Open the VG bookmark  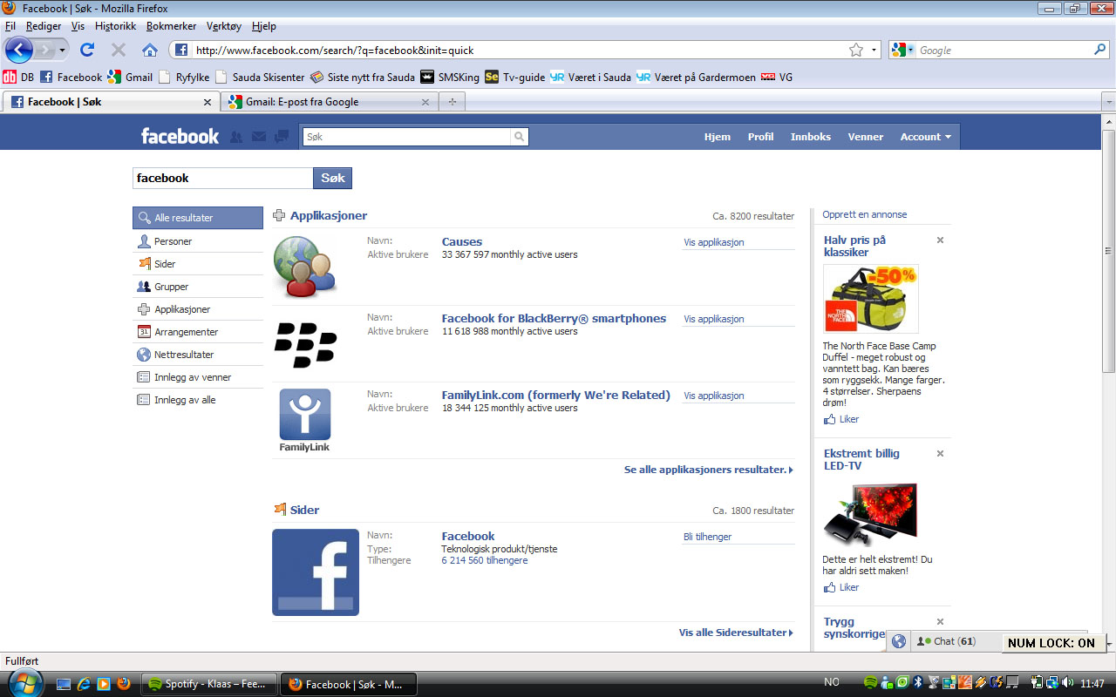777,77
